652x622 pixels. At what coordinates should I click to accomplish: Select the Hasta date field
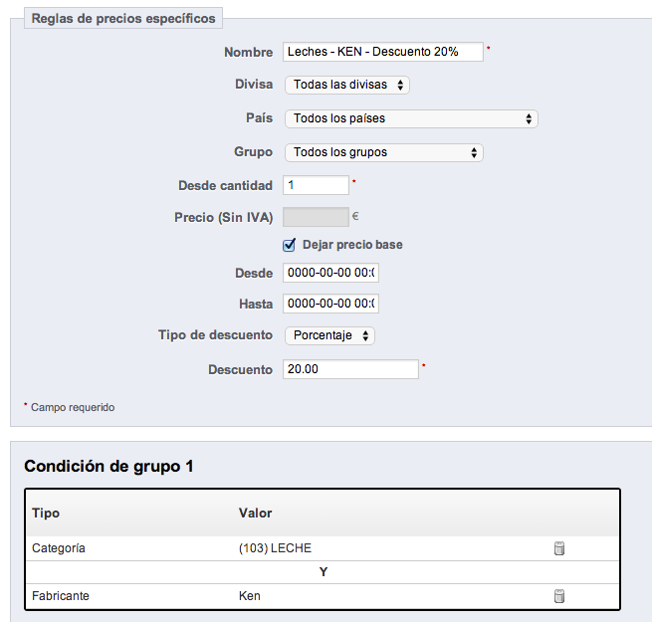(x=331, y=304)
